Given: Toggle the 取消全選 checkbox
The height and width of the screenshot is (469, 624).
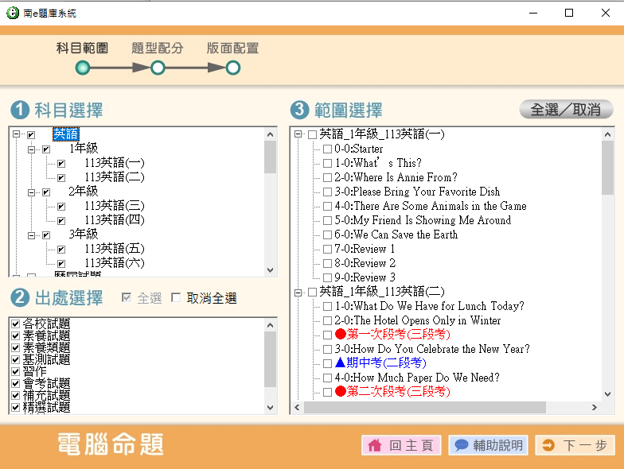Looking at the screenshot, I should click(x=176, y=299).
